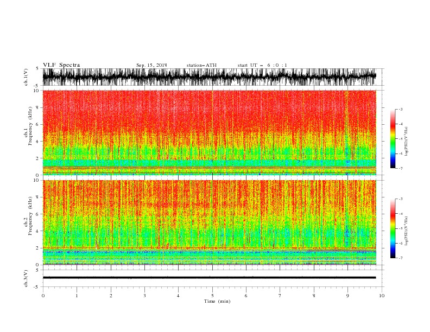The image size is (430, 332).
Task: Select the "start UT = 6 :0 :1" text
Action: pos(262,65)
